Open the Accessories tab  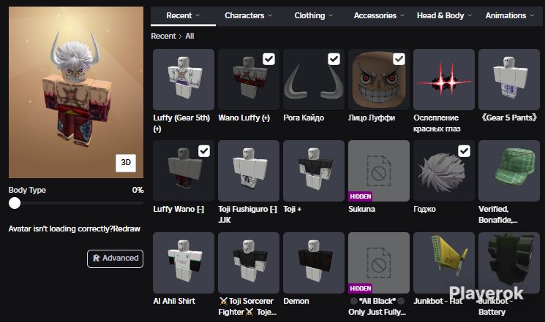coord(379,15)
